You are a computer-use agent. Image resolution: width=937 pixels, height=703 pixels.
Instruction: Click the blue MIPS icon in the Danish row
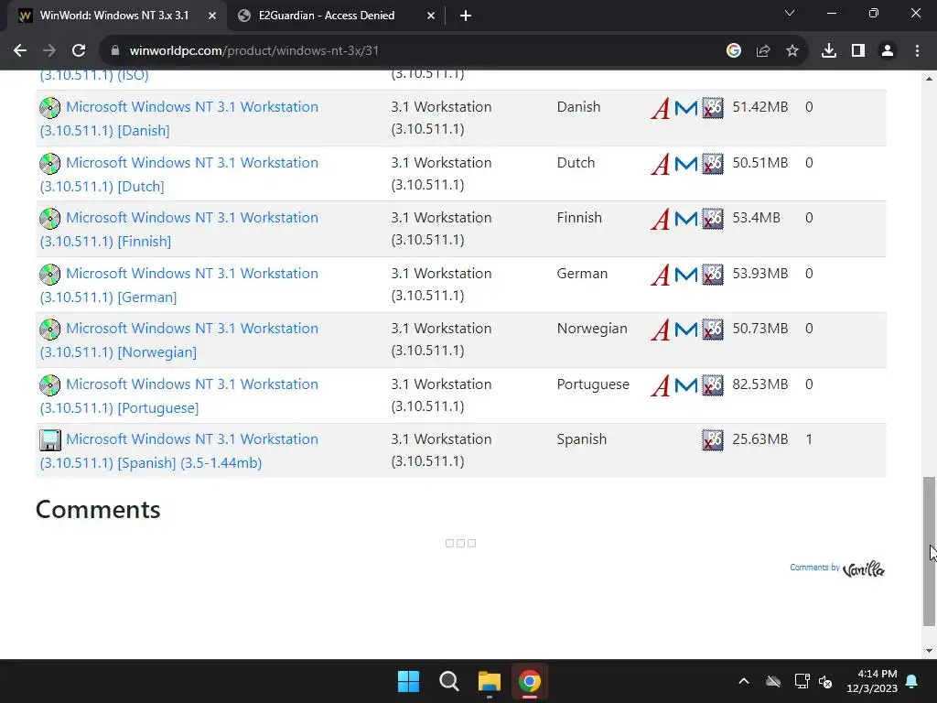point(686,108)
